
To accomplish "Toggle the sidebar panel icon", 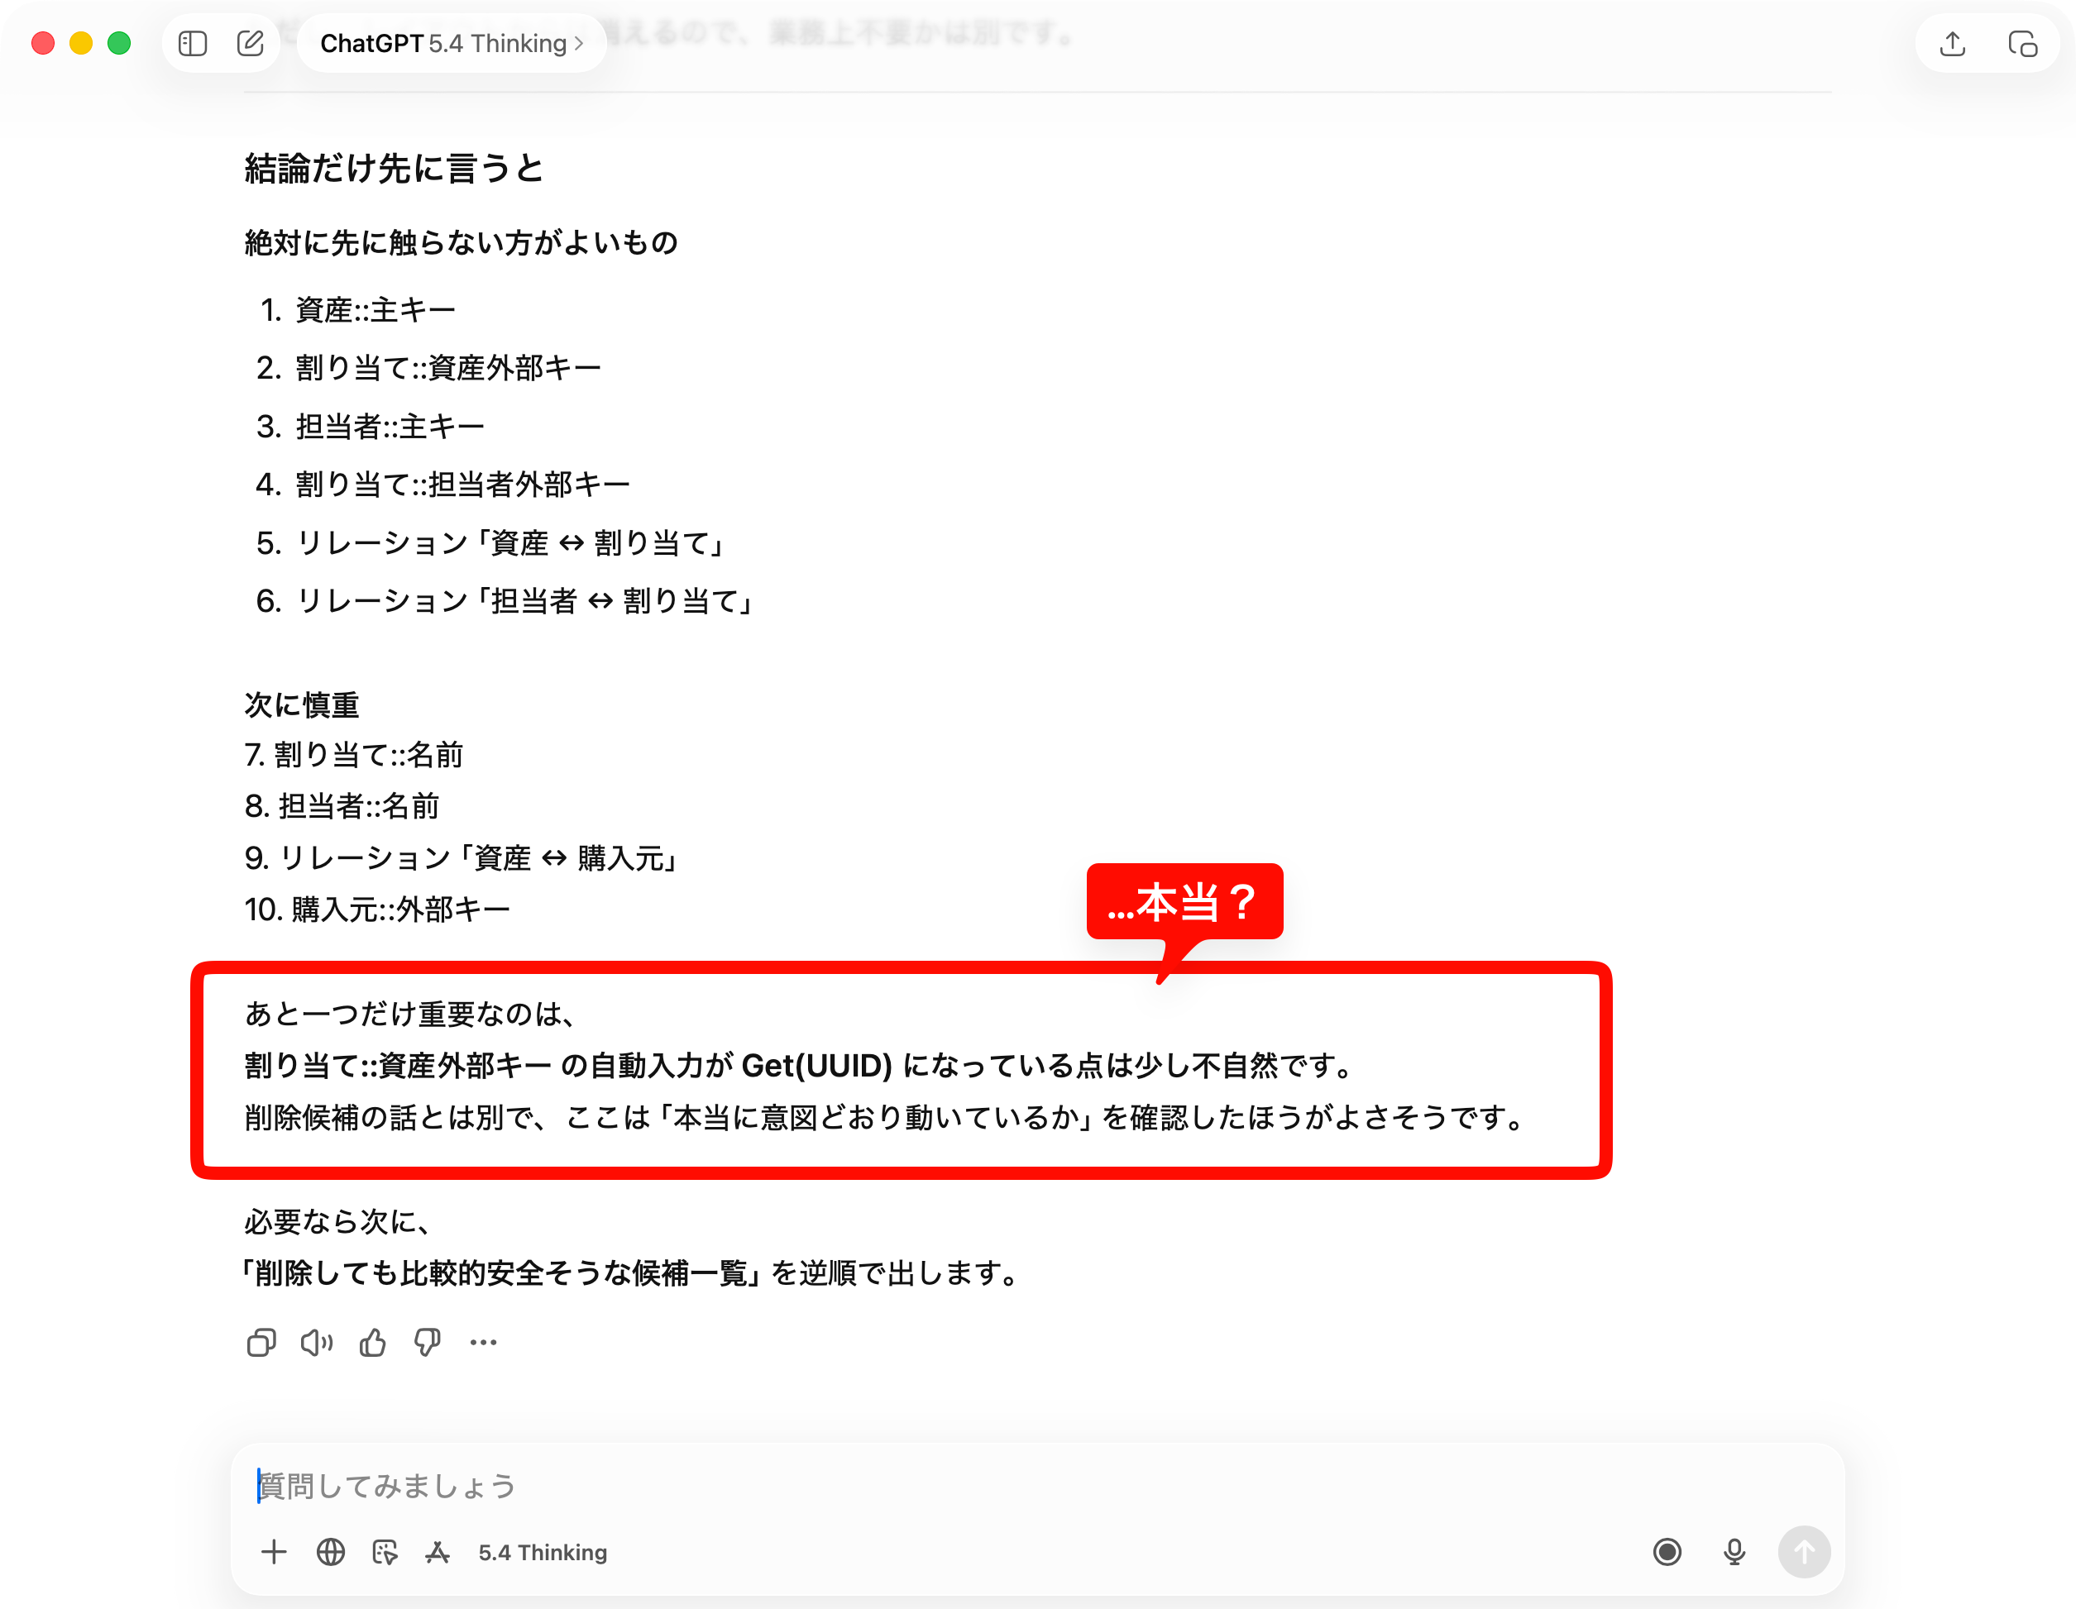I will (x=193, y=44).
